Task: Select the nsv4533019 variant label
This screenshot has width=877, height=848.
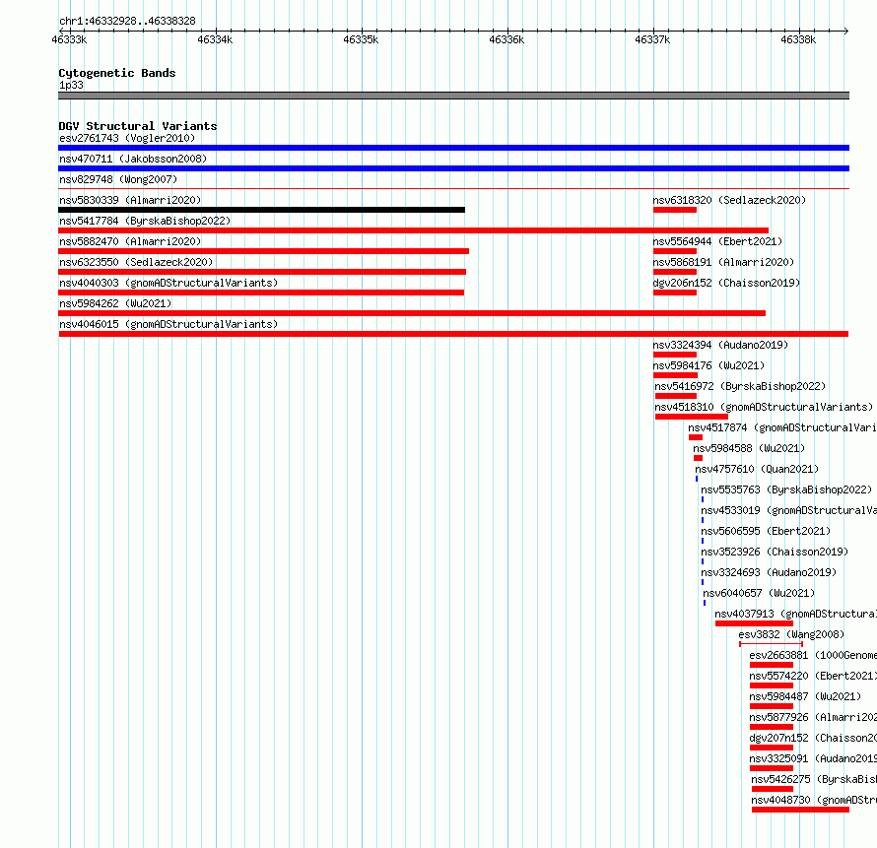Action: point(788,510)
